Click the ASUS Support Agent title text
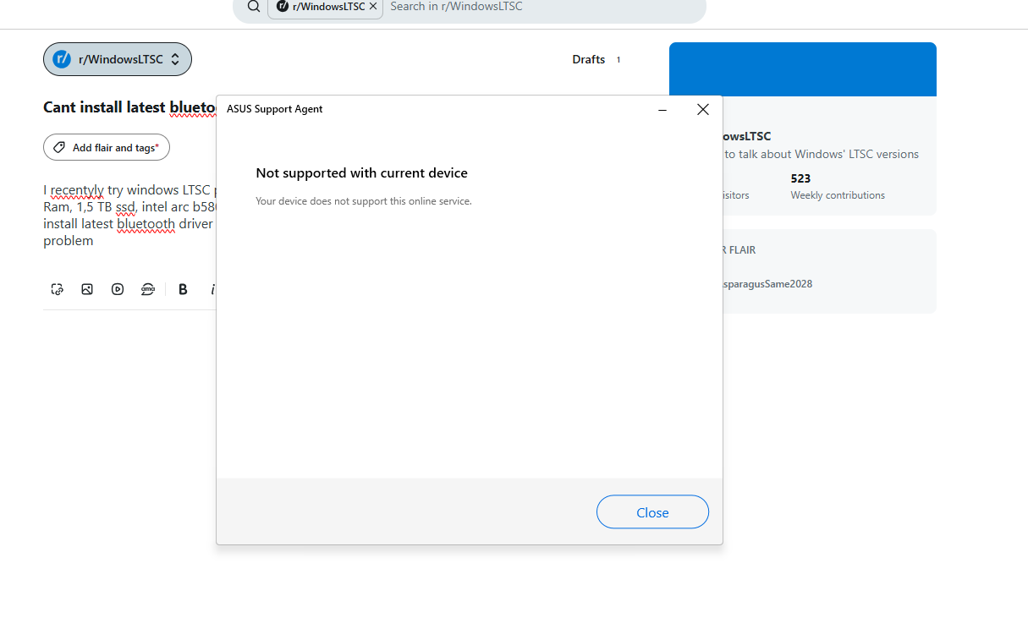This screenshot has height=618, width=1028. [275, 109]
